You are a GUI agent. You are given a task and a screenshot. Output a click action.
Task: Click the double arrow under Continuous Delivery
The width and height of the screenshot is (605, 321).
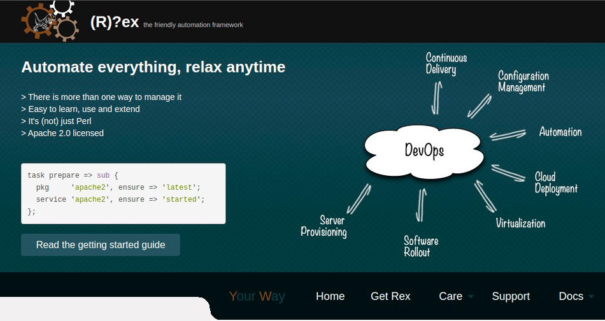coord(436,98)
